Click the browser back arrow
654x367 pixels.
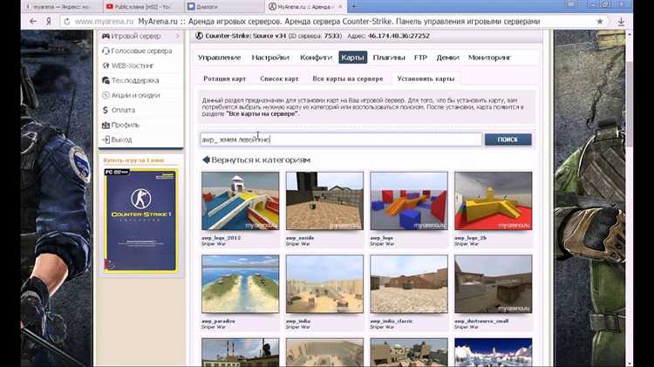(33, 21)
